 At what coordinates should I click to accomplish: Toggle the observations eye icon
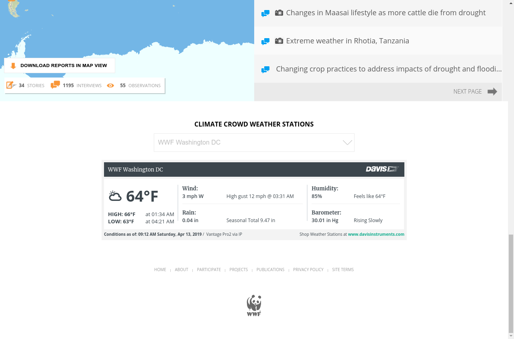pos(110,86)
